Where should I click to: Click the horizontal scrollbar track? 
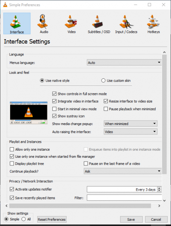tap(80, 206)
